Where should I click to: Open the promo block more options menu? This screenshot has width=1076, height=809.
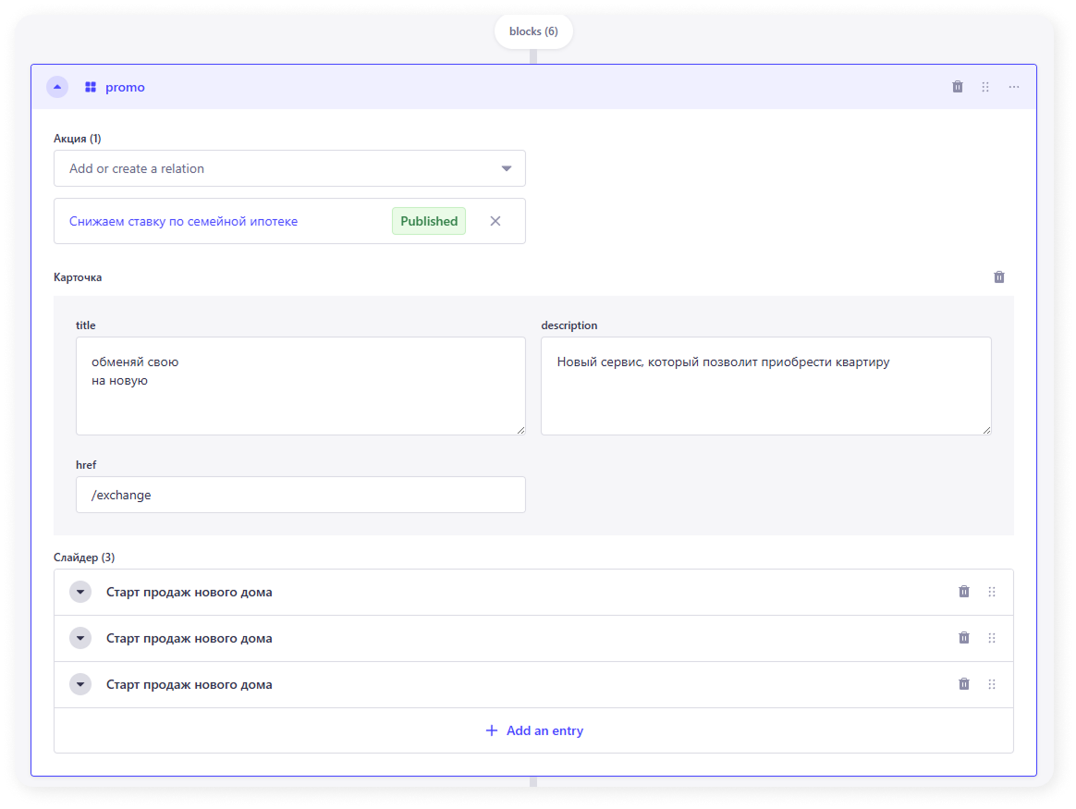[1014, 87]
